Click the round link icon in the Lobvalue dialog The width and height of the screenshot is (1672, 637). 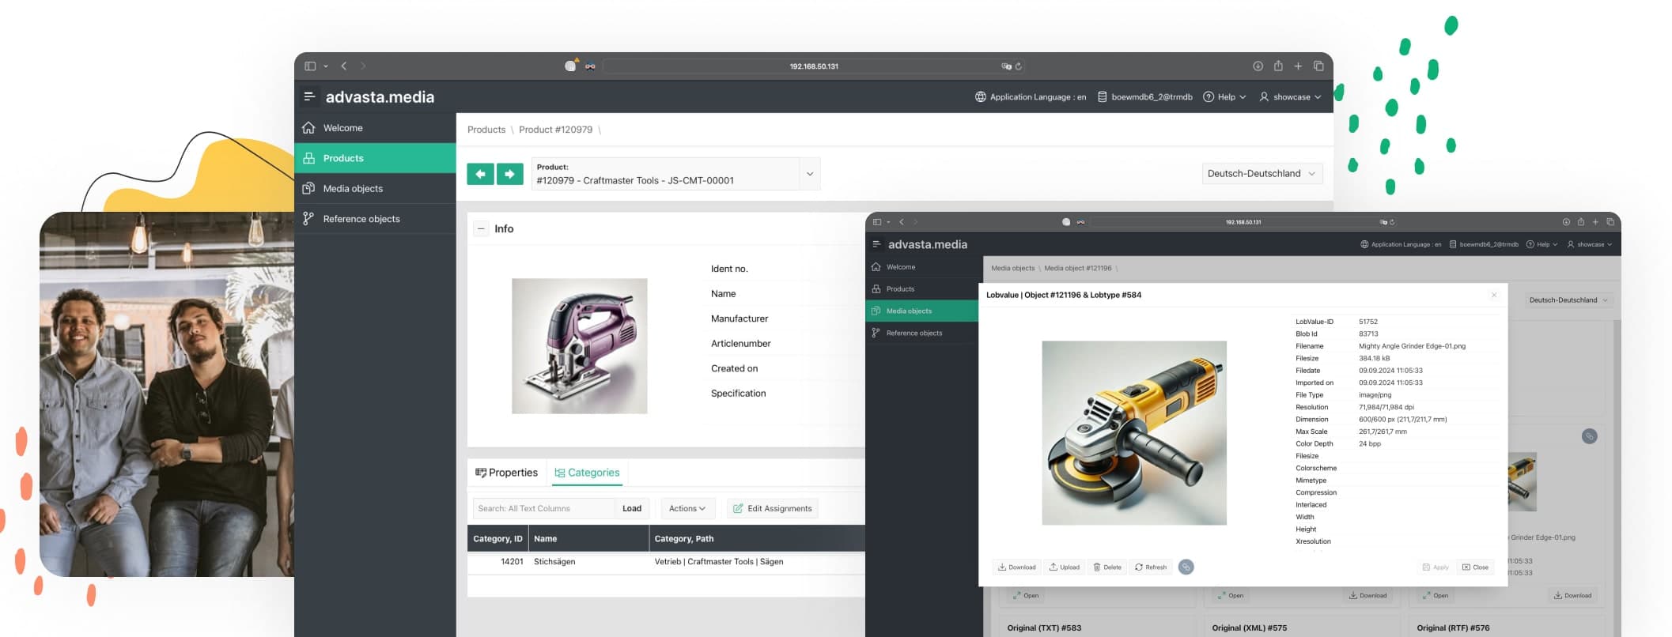pyautogui.click(x=1186, y=567)
